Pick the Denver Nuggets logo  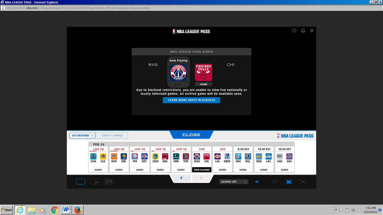(x=259, y=156)
